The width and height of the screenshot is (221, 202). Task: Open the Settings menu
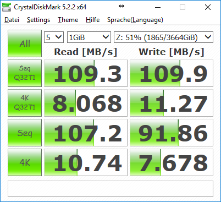point(38,20)
